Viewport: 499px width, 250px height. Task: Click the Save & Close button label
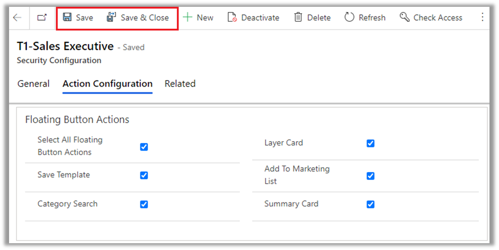point(144,18)
